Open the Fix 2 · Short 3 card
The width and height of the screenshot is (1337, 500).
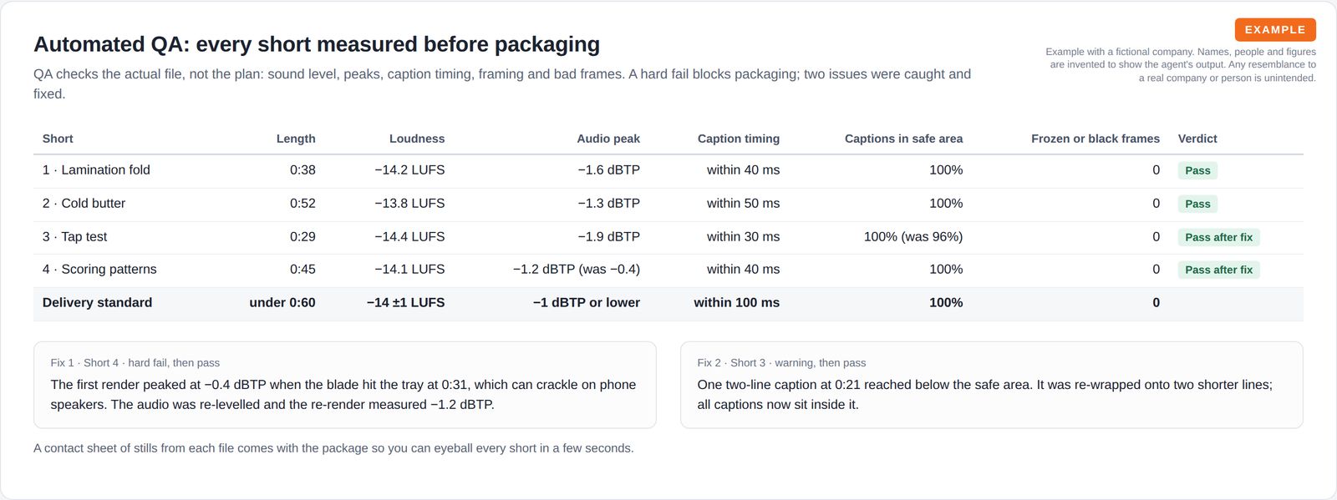click(992, 385)
